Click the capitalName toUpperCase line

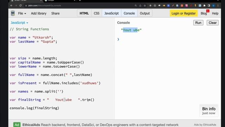pyautogui.click(x=47, y=62)
